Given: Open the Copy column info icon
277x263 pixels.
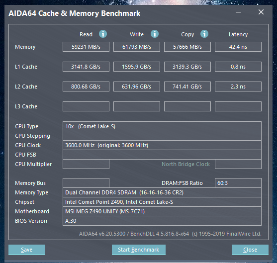Looking at the screenshot, I should tap(204, 34).
